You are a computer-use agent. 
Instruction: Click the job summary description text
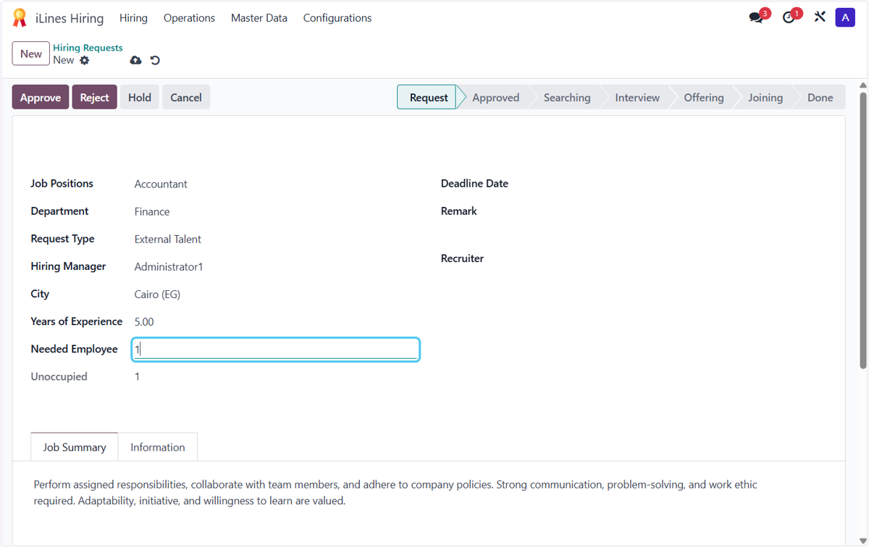click(x=395, y=493)
